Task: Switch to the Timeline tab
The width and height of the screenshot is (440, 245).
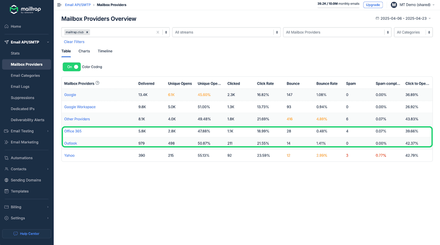Action: [x=105, y=51]
